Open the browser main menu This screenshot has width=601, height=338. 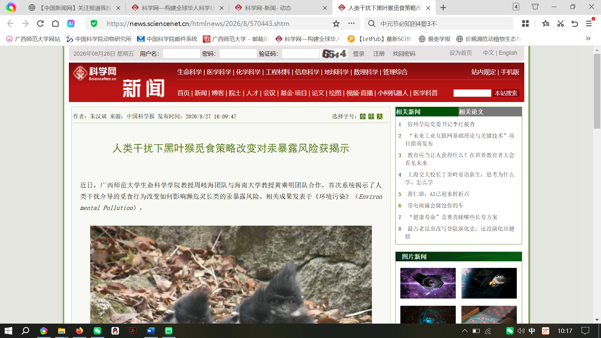(x=589, y=23)
